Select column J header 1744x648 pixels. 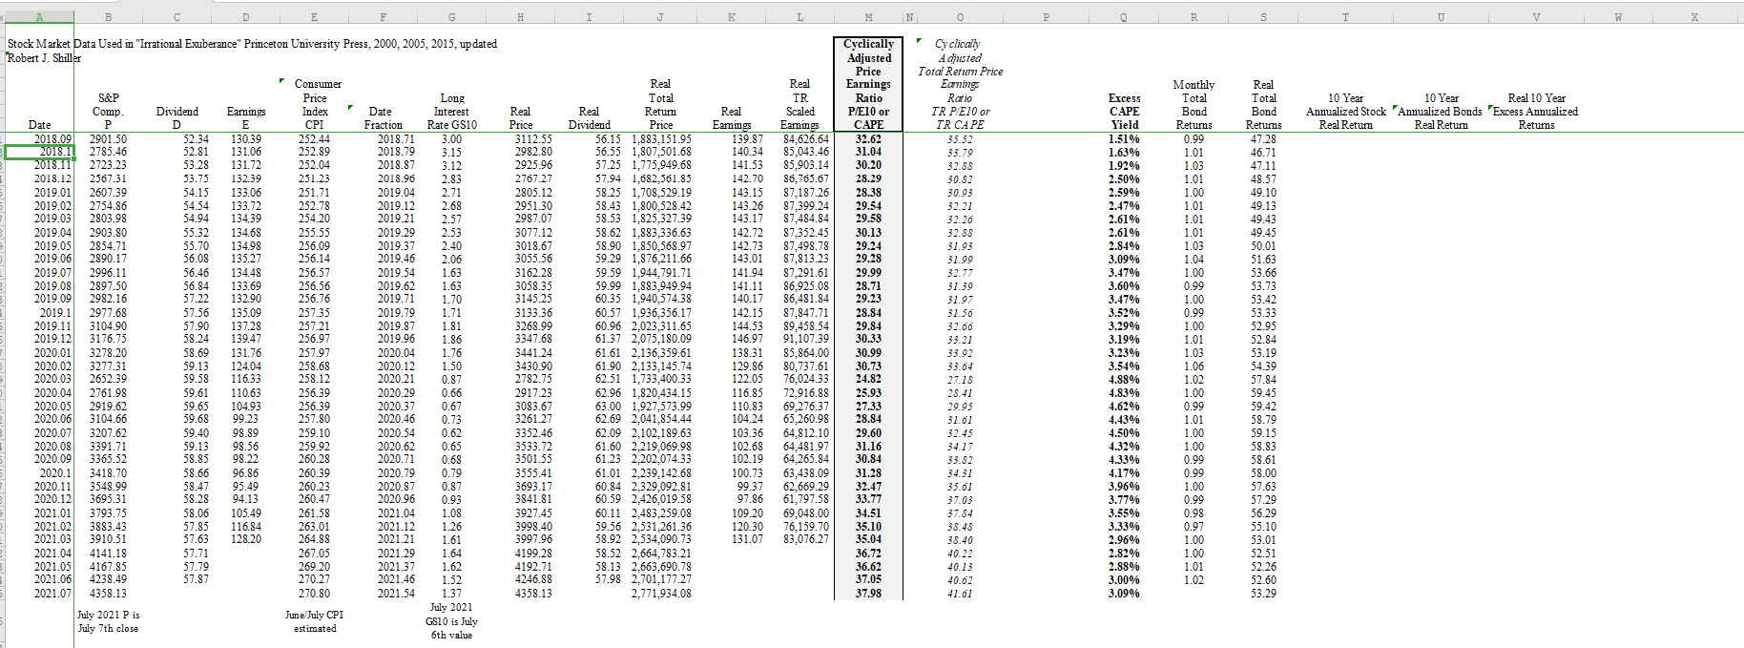click(x=659, y=16)
